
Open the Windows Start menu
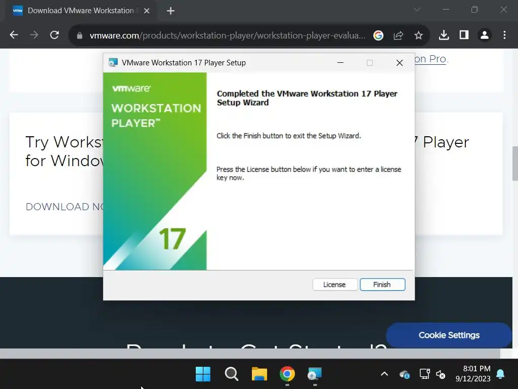[x=203, y=374]
